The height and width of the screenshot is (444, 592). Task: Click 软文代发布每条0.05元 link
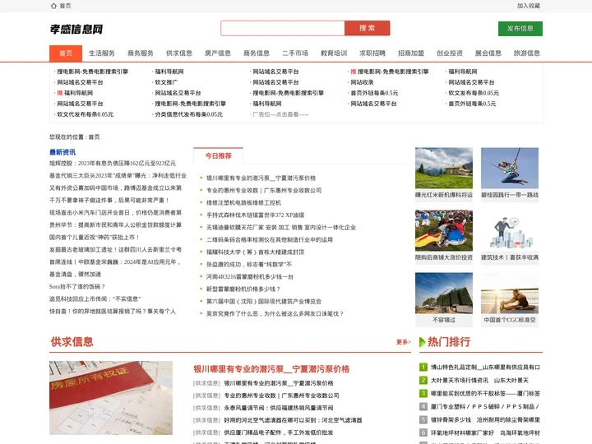pos(86,114)
